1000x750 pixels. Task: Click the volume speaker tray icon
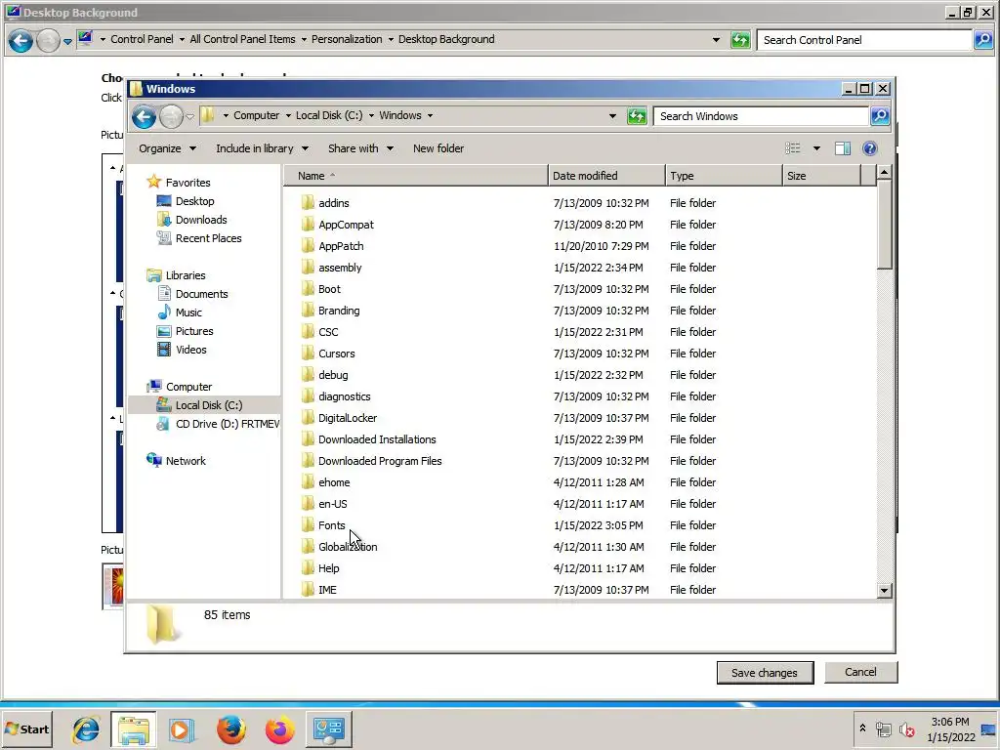(906, 729)
